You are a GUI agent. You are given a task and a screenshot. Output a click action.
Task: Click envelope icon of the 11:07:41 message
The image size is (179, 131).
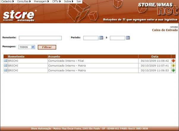6,65
